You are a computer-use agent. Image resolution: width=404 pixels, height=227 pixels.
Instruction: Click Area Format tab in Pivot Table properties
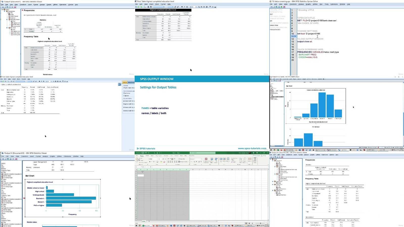(x=131, y=82)
